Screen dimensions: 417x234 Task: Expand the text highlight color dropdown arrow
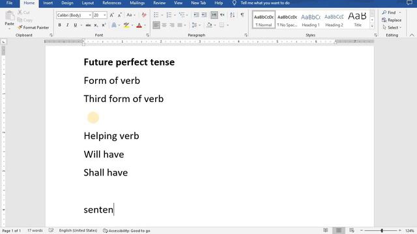[x=132, y=25]
